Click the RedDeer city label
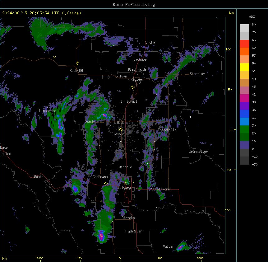 point(137,79)
